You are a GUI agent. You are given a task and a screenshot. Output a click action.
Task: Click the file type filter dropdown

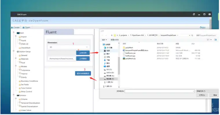[x=207, y=91]
